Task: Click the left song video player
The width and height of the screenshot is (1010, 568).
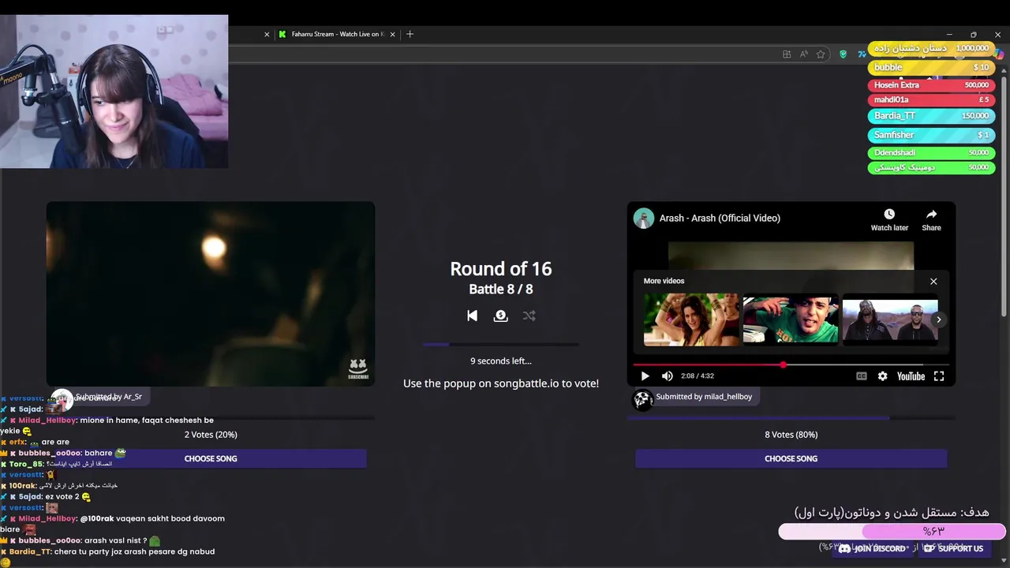Action: [211, 293]
